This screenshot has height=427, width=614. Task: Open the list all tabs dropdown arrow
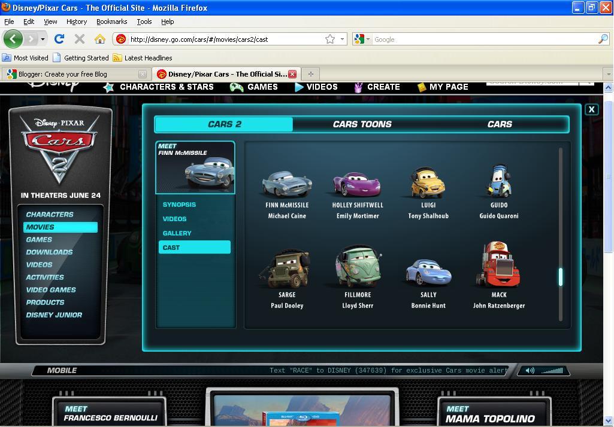608,74
